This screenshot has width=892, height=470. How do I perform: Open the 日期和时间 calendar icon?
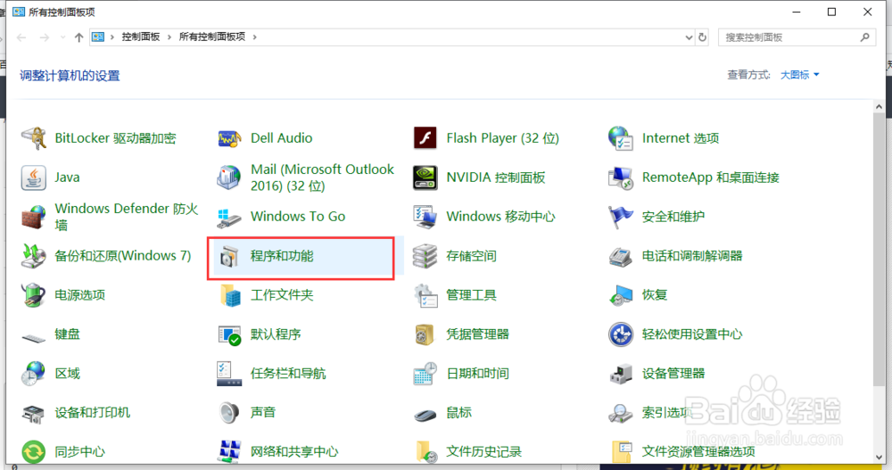pyautogui.click(x=425, y=374)
